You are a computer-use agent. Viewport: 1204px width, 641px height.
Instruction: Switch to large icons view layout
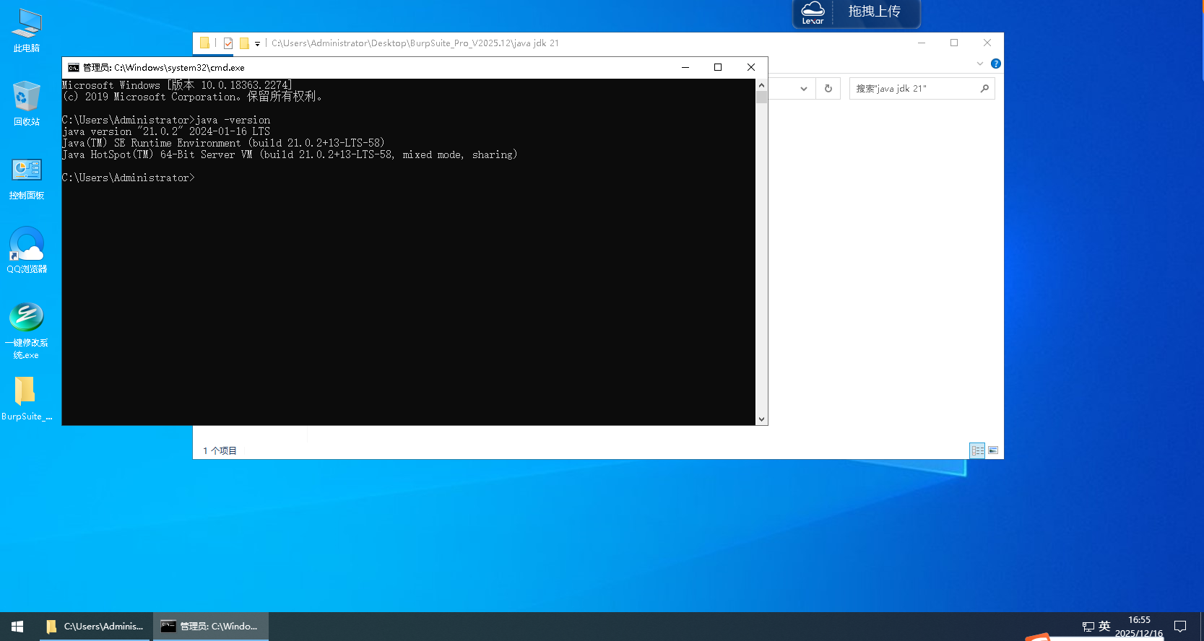pos(993,450)
